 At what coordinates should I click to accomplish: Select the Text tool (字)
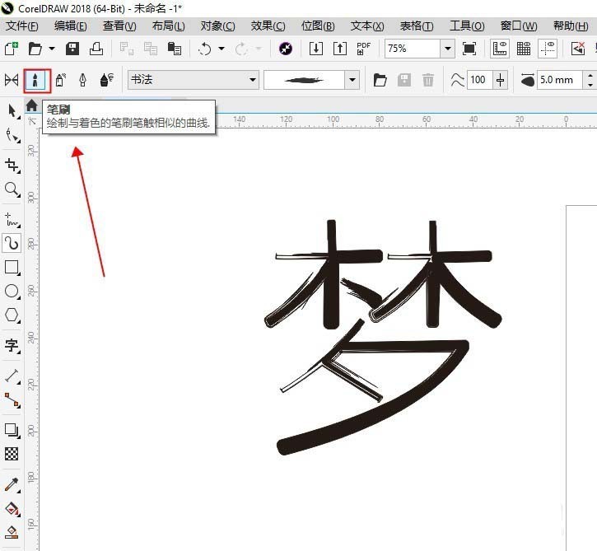coord(12,345)
